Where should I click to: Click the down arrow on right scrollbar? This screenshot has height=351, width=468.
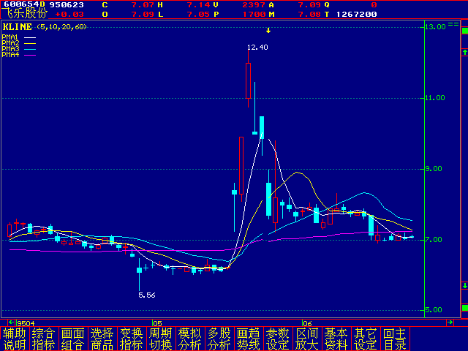pos(464,285)
